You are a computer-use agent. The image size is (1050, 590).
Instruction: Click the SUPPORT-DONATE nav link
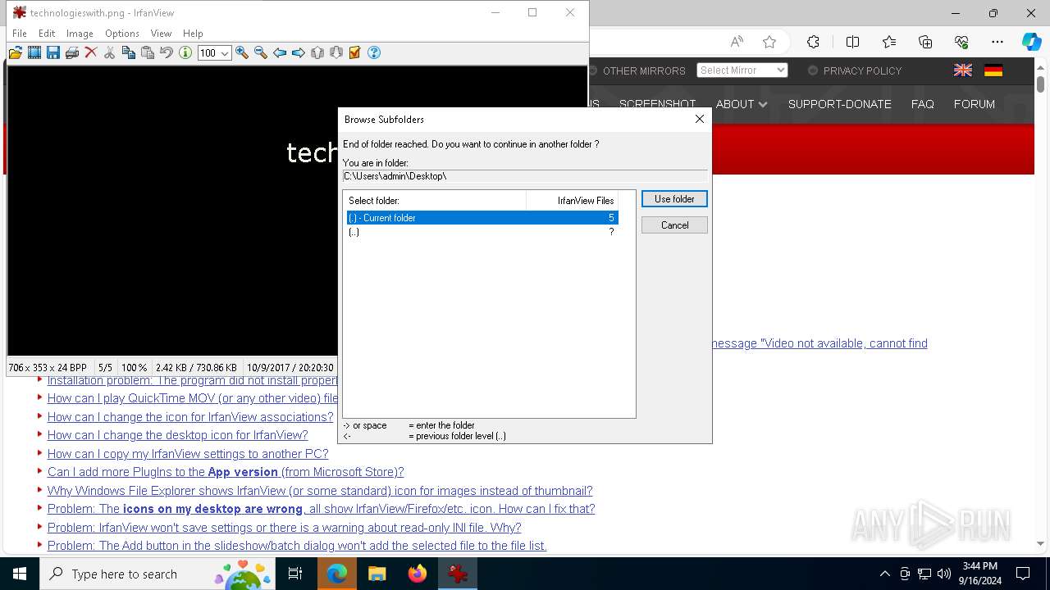[x=839, y=104]
